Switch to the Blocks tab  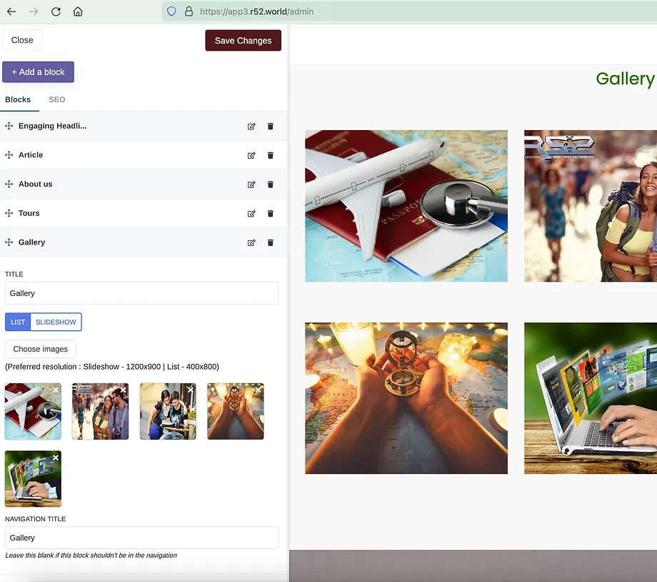point(18,100)
